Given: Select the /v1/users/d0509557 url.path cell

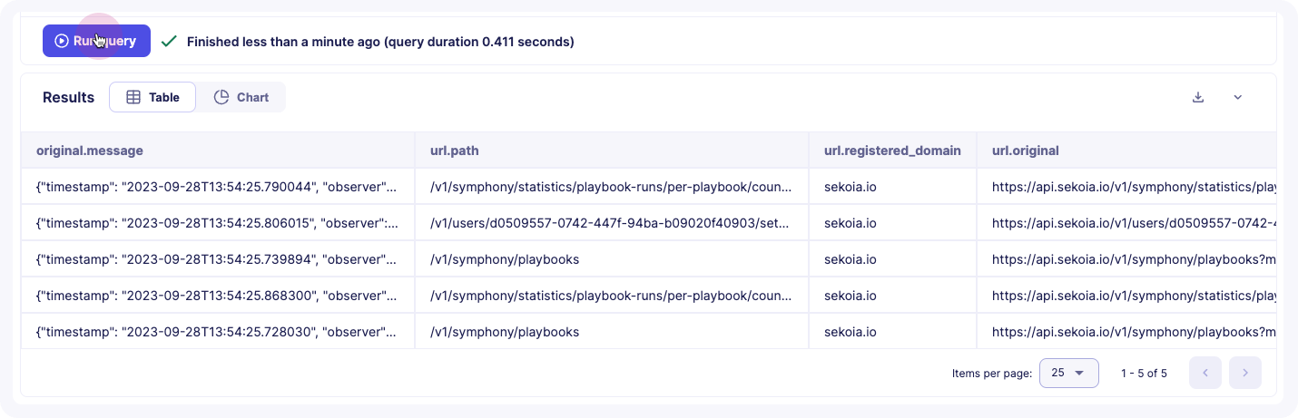Looking at the screenshot, I should [610, 223].
